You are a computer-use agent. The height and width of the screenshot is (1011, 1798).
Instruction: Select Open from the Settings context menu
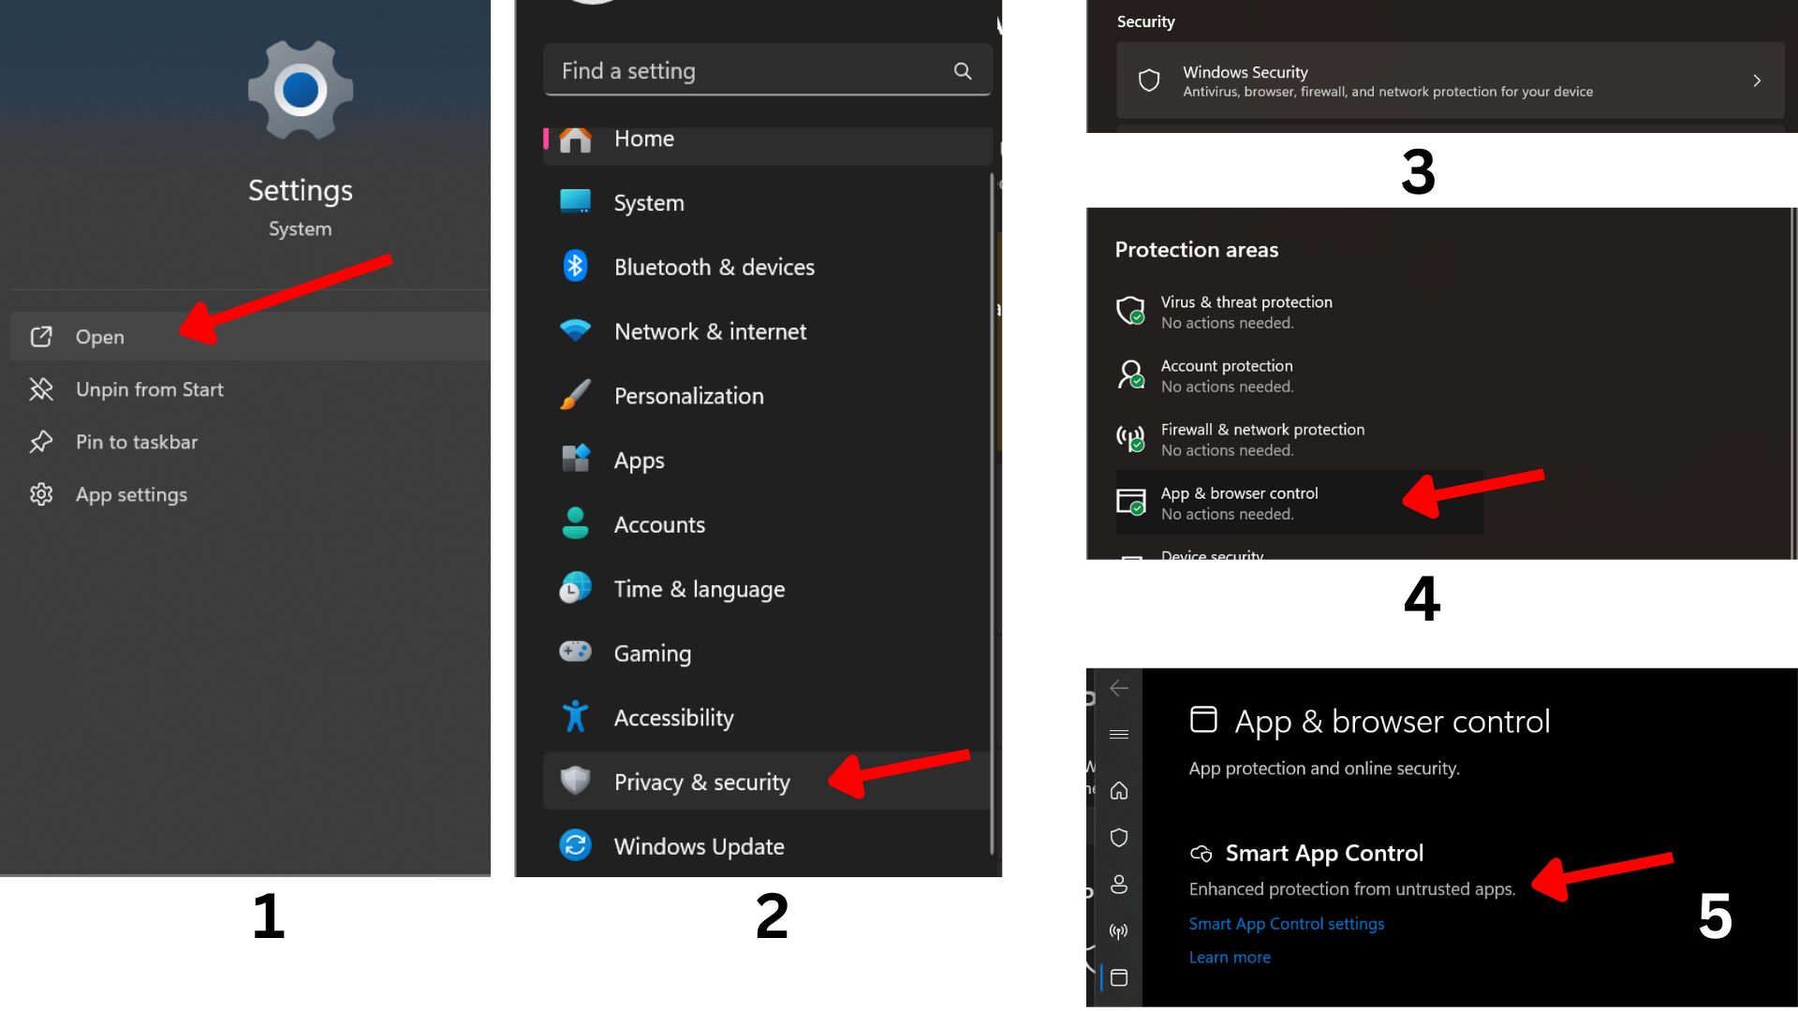tap(100, 337)
